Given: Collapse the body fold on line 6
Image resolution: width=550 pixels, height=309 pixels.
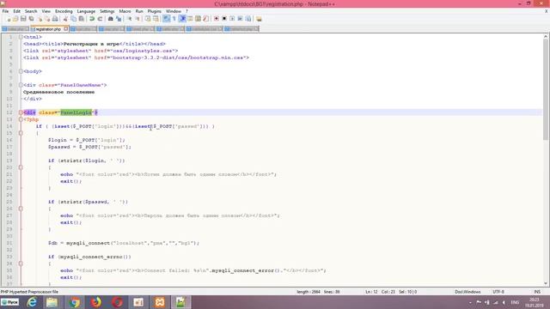Looking at the screenshot, I should pyautogui.click(x=21, y=71).
